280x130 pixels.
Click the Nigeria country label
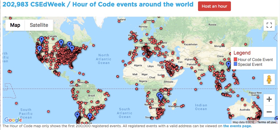144,81
